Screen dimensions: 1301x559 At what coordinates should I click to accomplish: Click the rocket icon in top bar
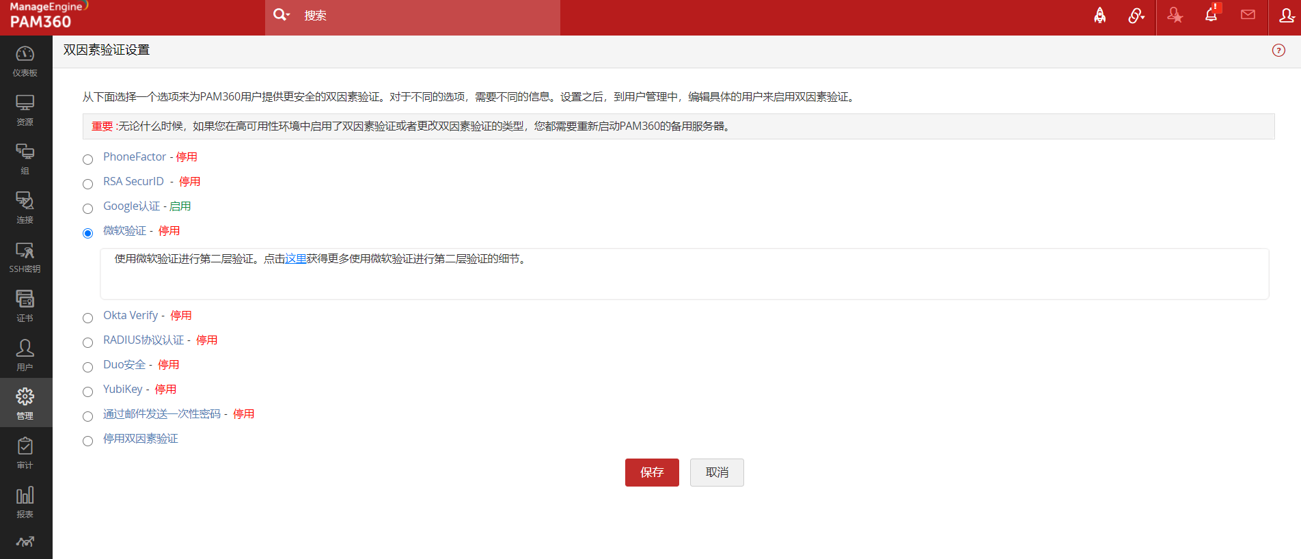click(1100, 16)
